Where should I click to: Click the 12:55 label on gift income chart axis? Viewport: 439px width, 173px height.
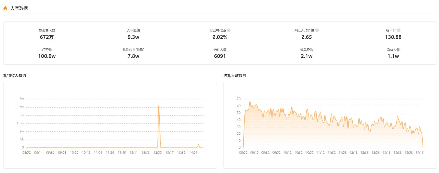(x=158, y=153)
